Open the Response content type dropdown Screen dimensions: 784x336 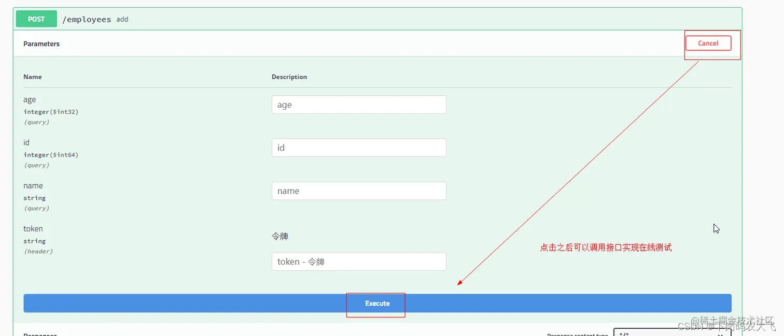pyautogui.click(x=672, y=332)
